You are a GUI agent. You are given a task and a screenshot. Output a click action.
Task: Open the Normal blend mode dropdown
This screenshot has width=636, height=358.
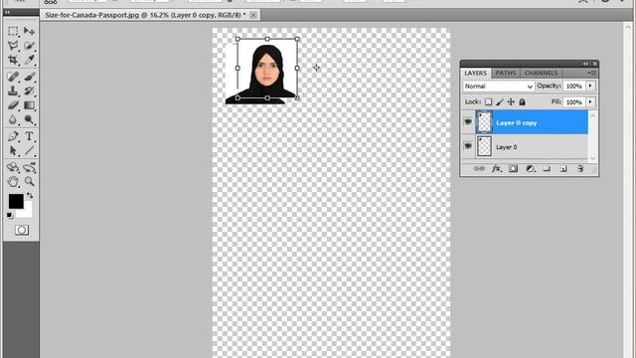point(499,87)
